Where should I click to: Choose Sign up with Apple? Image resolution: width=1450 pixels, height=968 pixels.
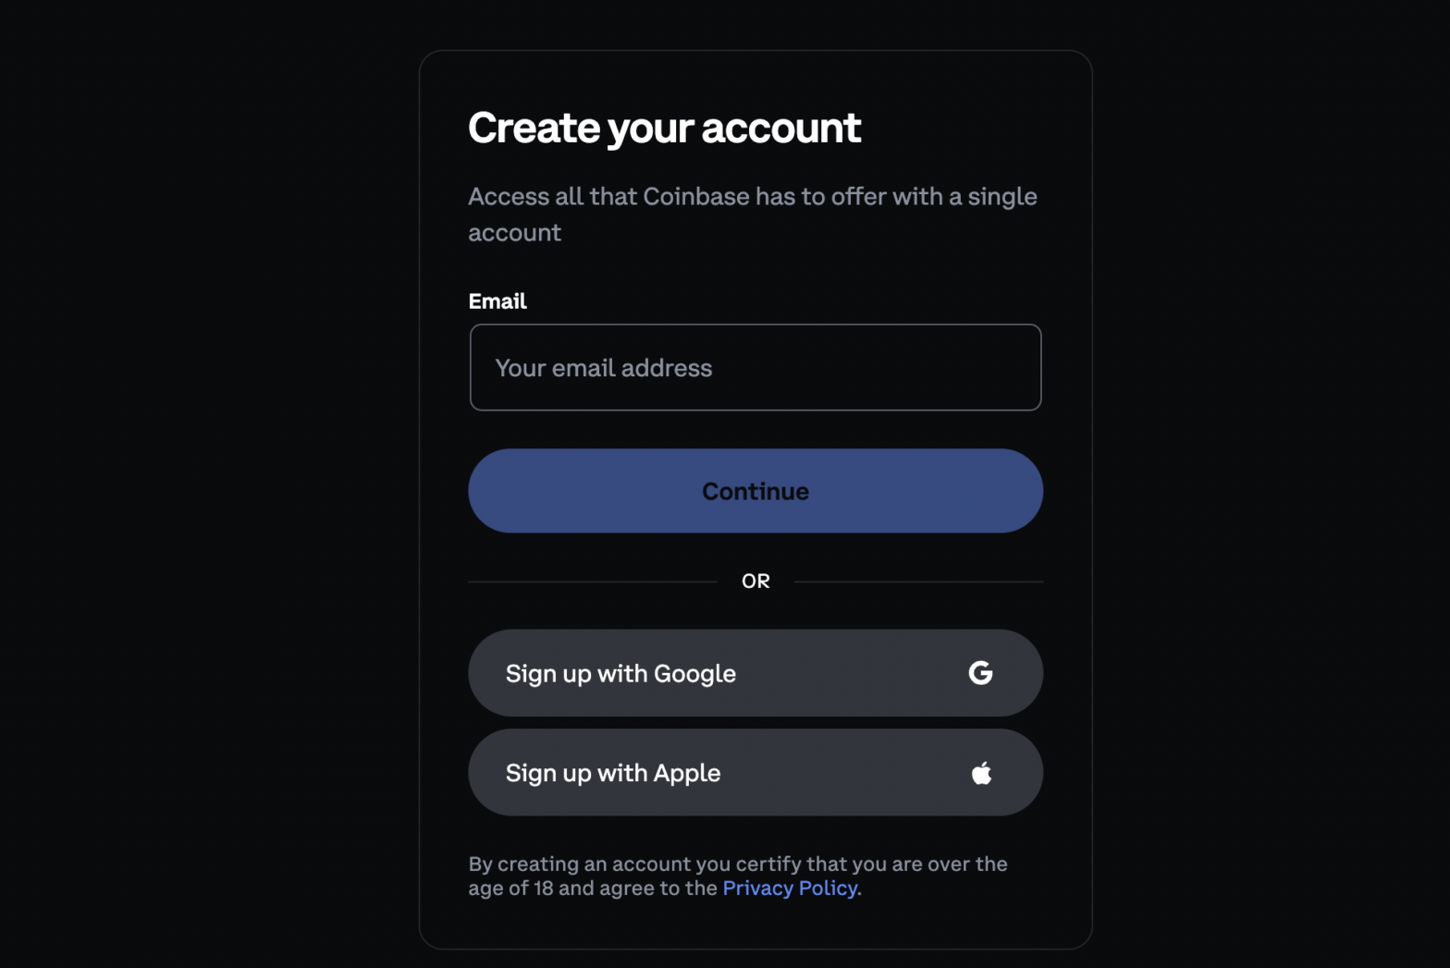(x=756, y=773)
